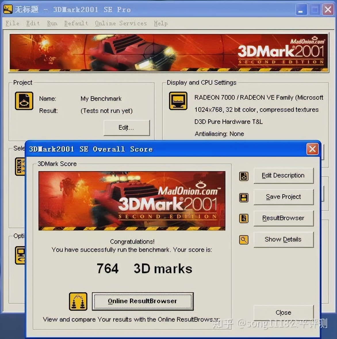Screen dimensions: 337x339
Task: Open the Help menu
Action: 160,23
